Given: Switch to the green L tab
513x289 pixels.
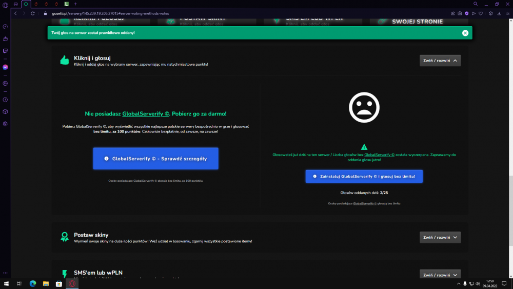Looking at the screenshot, I should 66,4.
